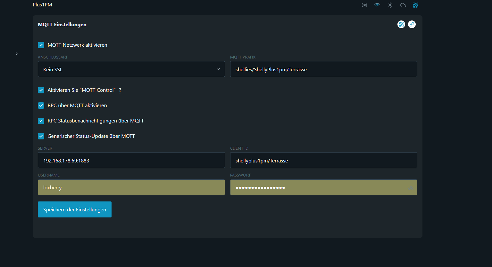
Task: Uncheck Generischer Status-Update über MQTT
Action: pyautogui.click(x=41, y=136)
